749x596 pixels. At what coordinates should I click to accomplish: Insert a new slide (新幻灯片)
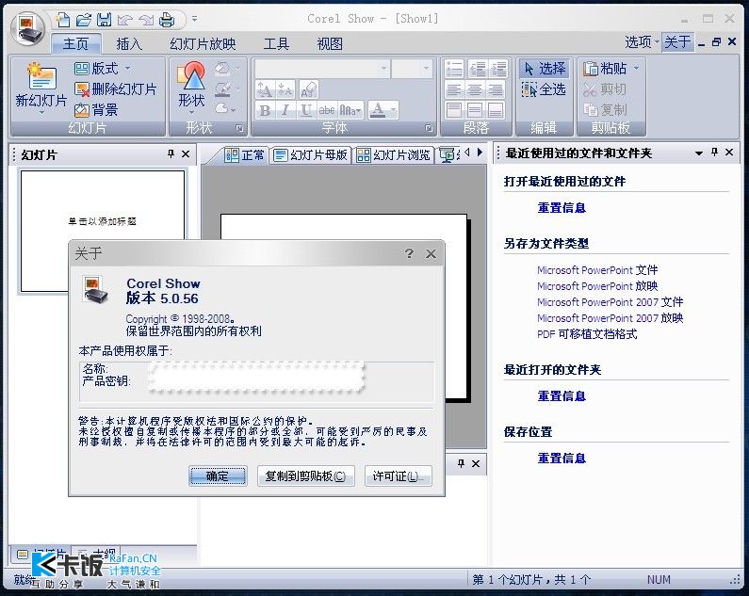pos(41,89)
